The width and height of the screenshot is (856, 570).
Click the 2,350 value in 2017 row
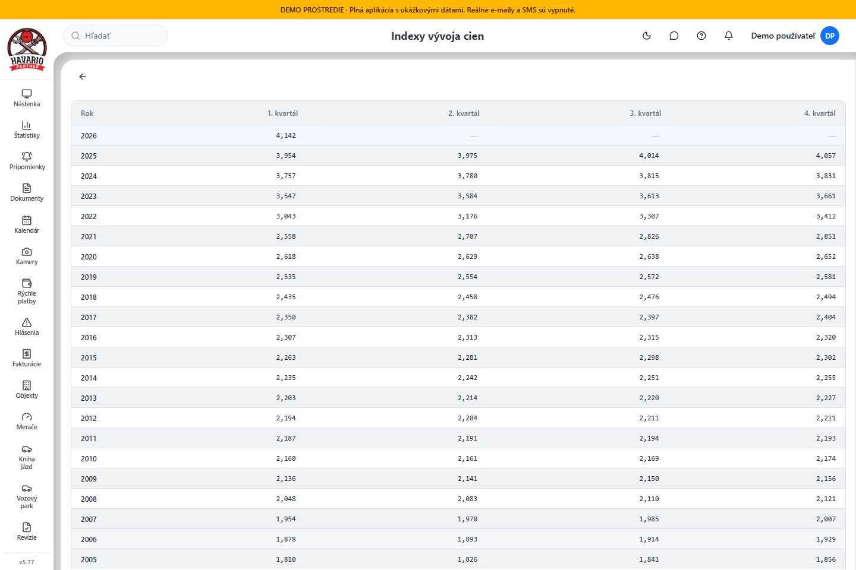pos(286,317)
